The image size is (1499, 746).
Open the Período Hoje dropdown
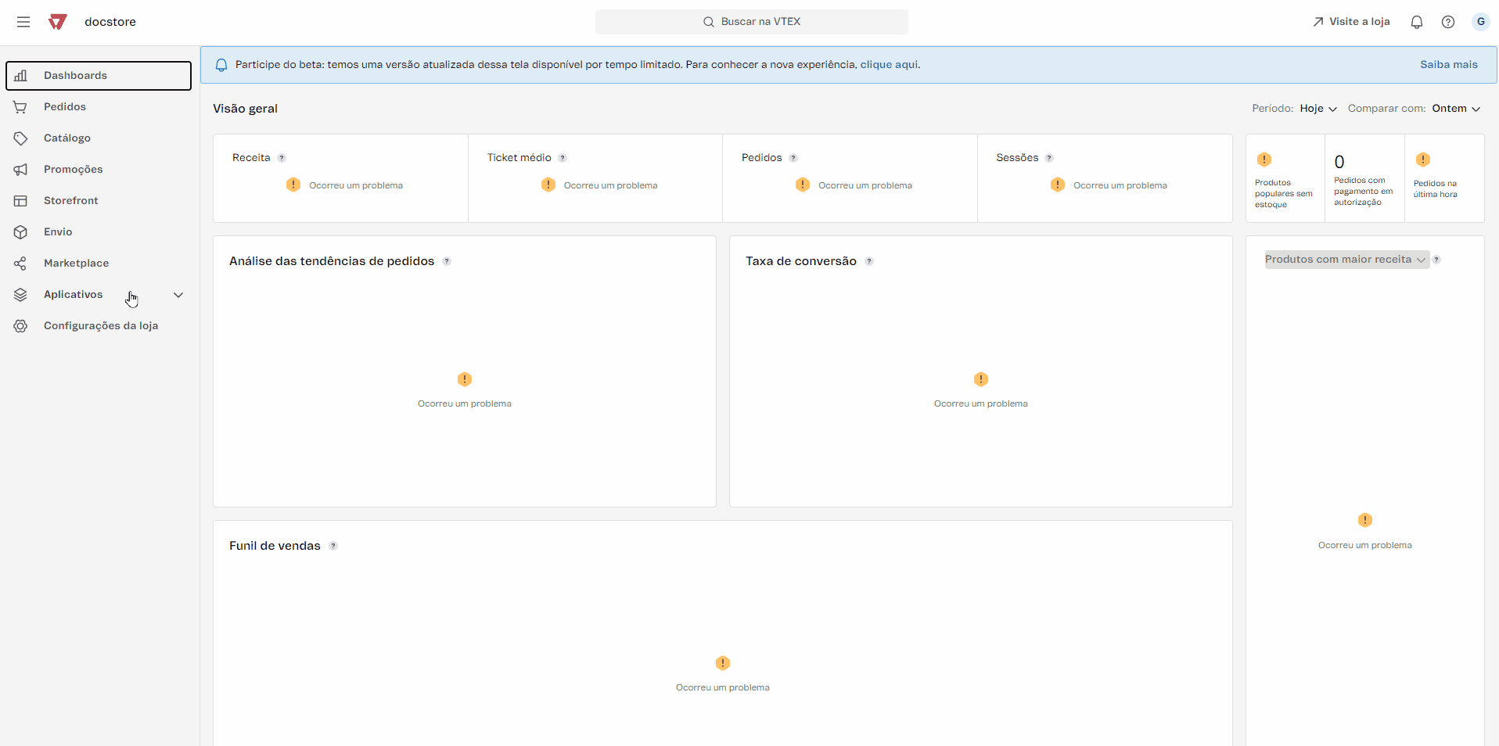(1317, 109)
